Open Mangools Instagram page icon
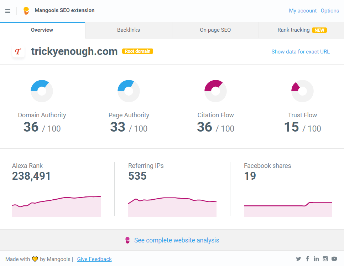The height and width of the screenshot is (266, 344). tap(325, 259)
